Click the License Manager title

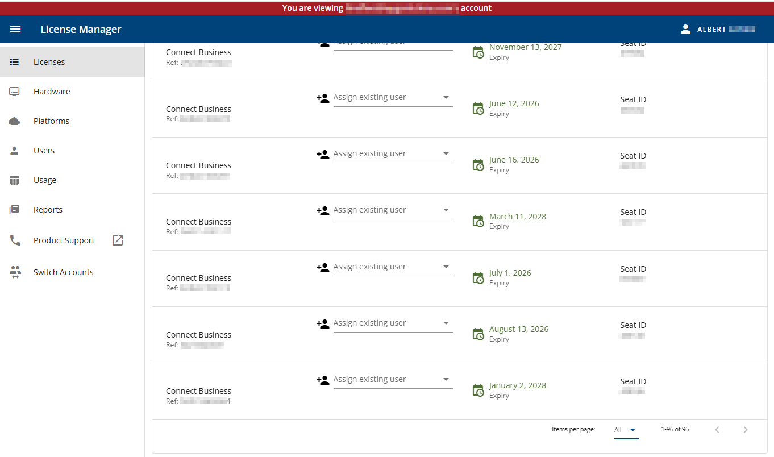81,30
